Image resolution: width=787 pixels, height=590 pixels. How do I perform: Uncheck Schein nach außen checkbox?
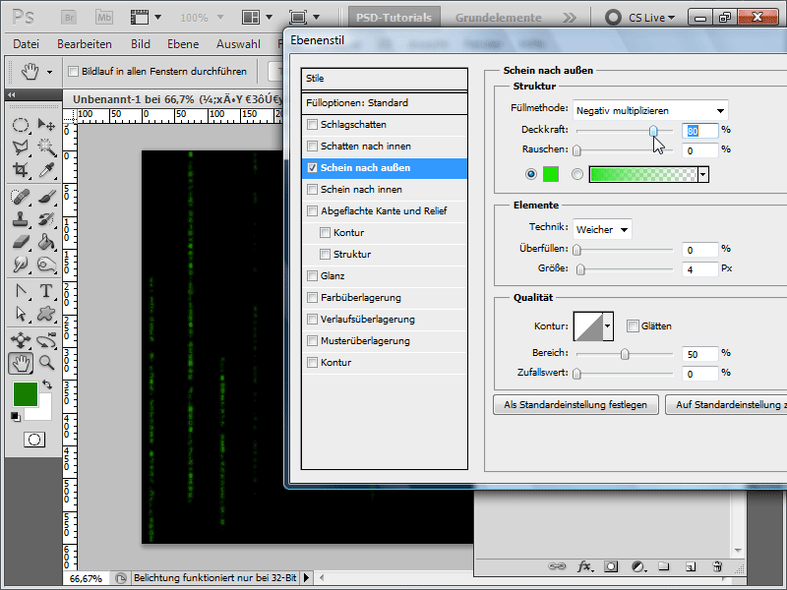click(x=312, y=167)
